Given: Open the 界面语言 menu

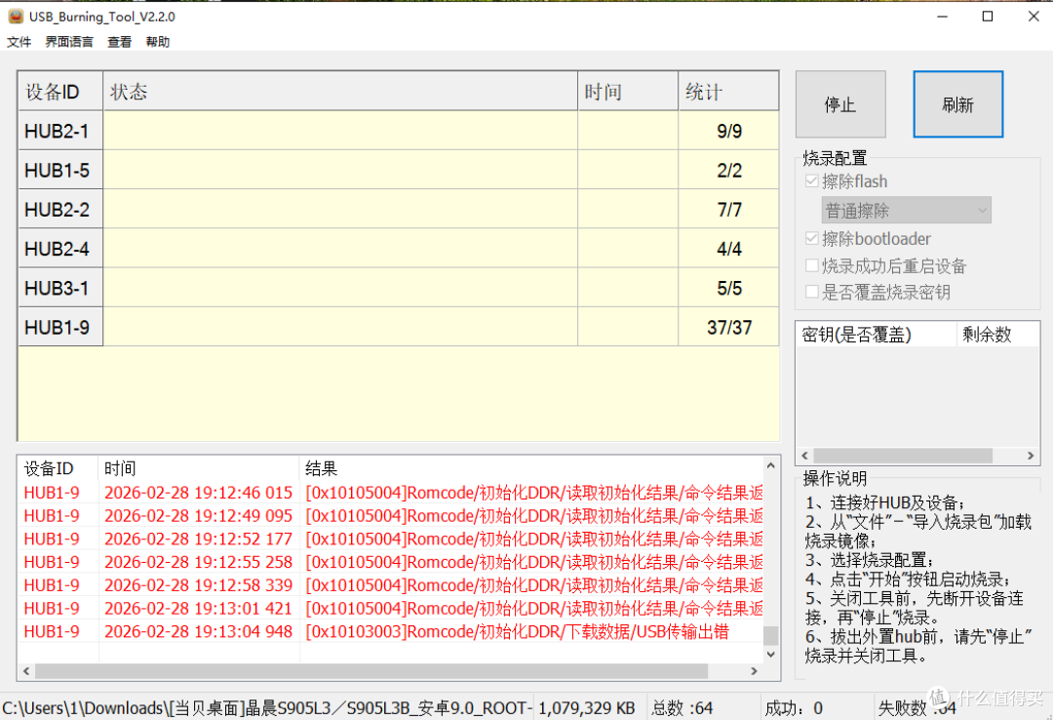Looking at the screenshot, I should tap(69, 42).
